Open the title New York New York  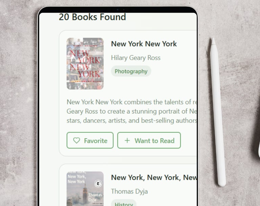click(144, 44)
